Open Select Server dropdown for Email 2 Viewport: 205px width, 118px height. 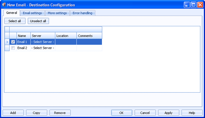point(43,48)
